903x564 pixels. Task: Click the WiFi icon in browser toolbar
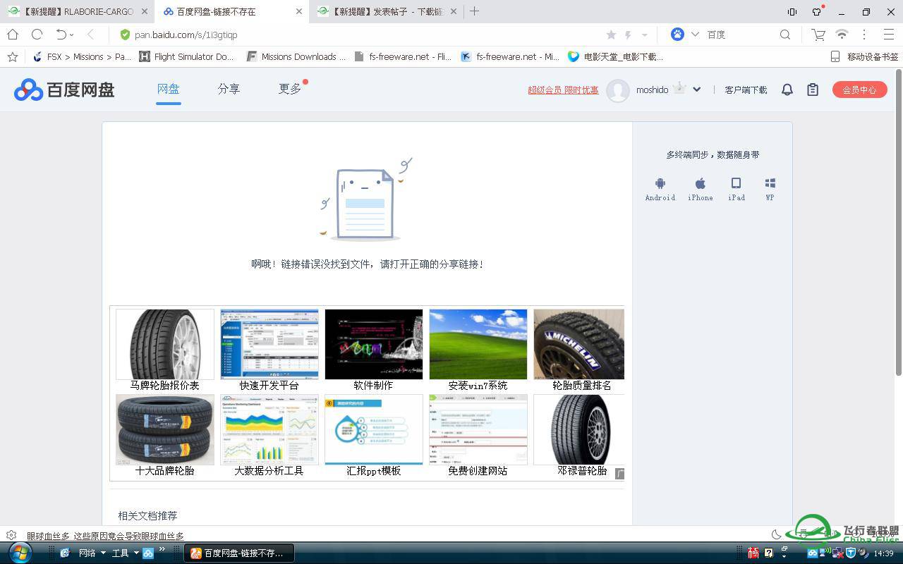(842, 35)
